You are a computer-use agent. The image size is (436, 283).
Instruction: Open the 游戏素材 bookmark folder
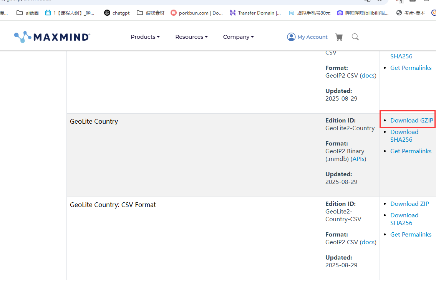(x=151, y=13)
